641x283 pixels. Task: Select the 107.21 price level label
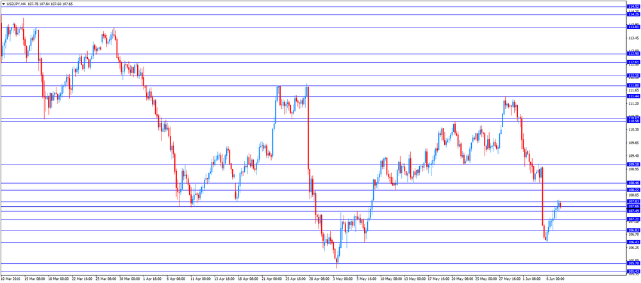[x=633, y=220]
